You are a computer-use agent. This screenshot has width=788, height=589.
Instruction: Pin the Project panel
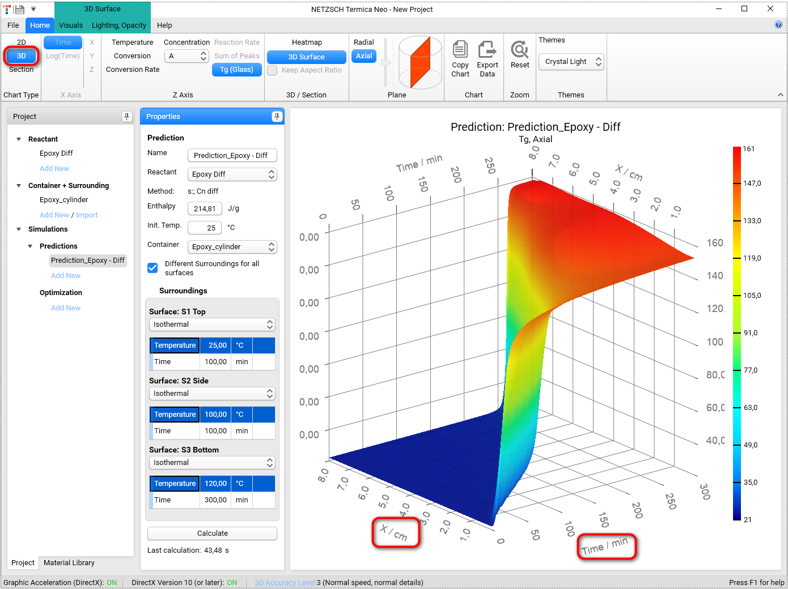point(126,117)
